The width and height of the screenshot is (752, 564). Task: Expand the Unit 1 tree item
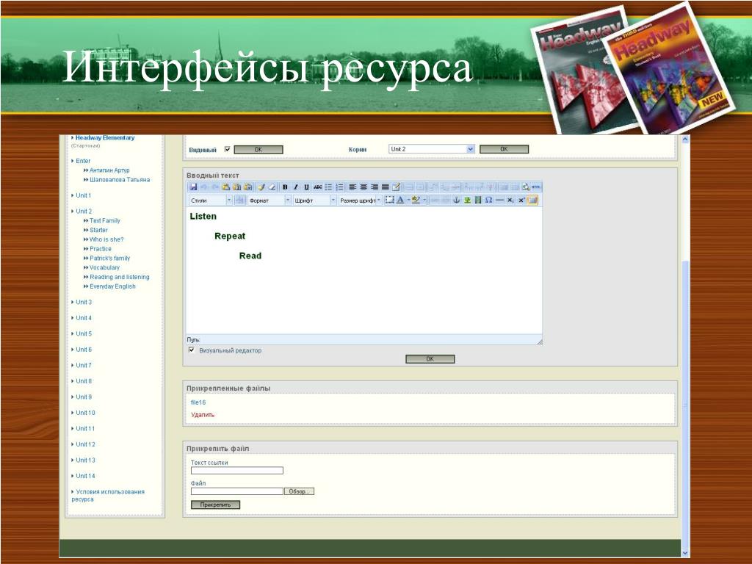point(83,195)
